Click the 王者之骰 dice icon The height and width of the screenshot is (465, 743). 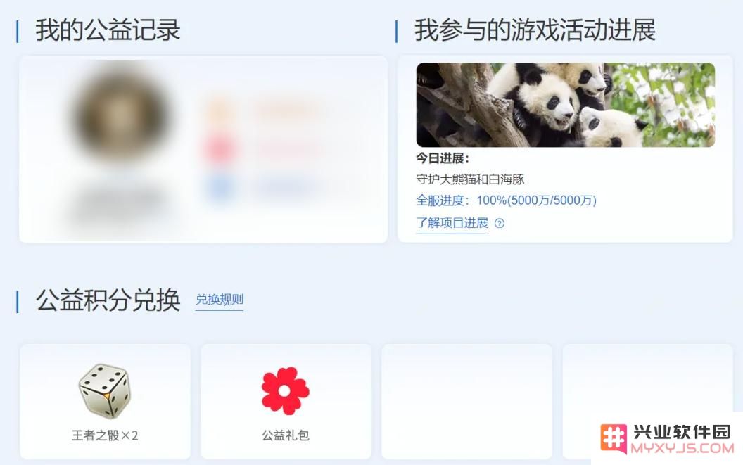pyautogui.click(x=105, y=391)
